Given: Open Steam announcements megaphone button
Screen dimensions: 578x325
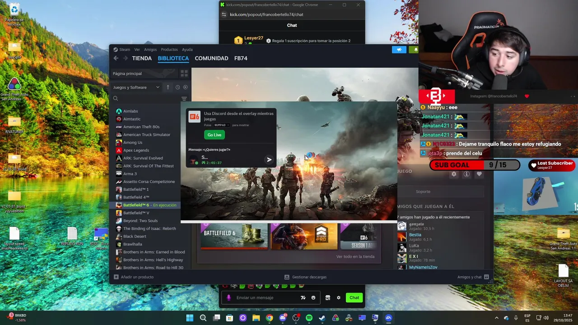Looking at the screenshot, I should (399, 50).
